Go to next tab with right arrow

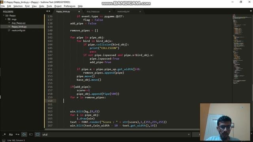(49, 11)
